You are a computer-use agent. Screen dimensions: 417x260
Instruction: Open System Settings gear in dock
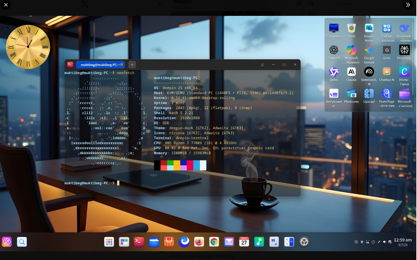304,242
